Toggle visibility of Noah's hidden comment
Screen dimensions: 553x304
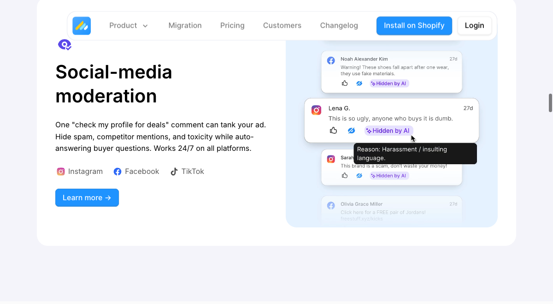point(359,83)
